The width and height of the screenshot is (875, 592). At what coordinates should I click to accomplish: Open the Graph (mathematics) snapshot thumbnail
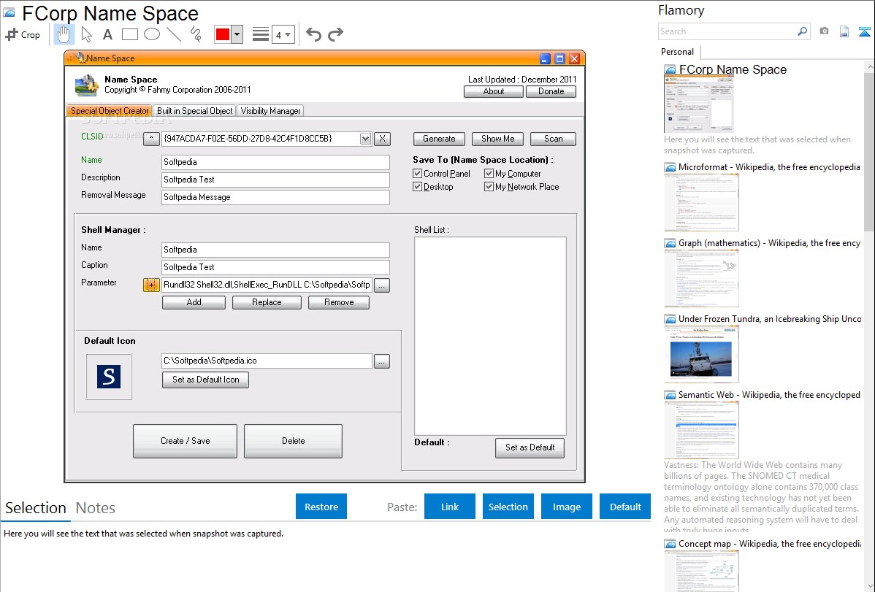701,278
